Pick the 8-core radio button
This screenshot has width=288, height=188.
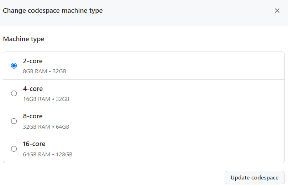14,121
